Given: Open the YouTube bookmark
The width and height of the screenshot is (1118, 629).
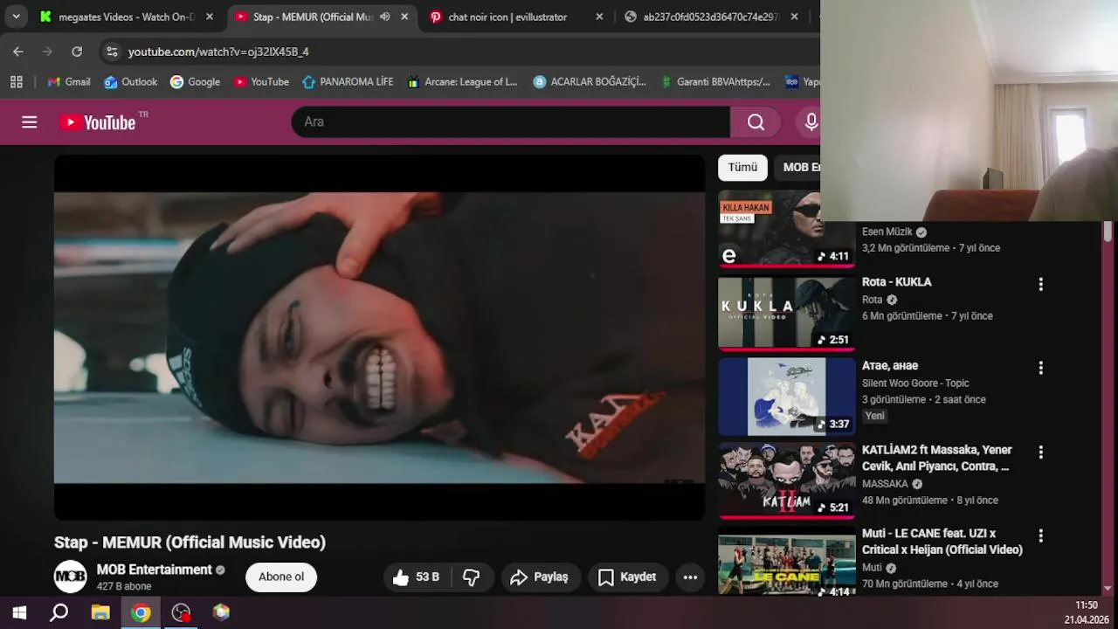Looking at the screenshot, I should 261,82.
